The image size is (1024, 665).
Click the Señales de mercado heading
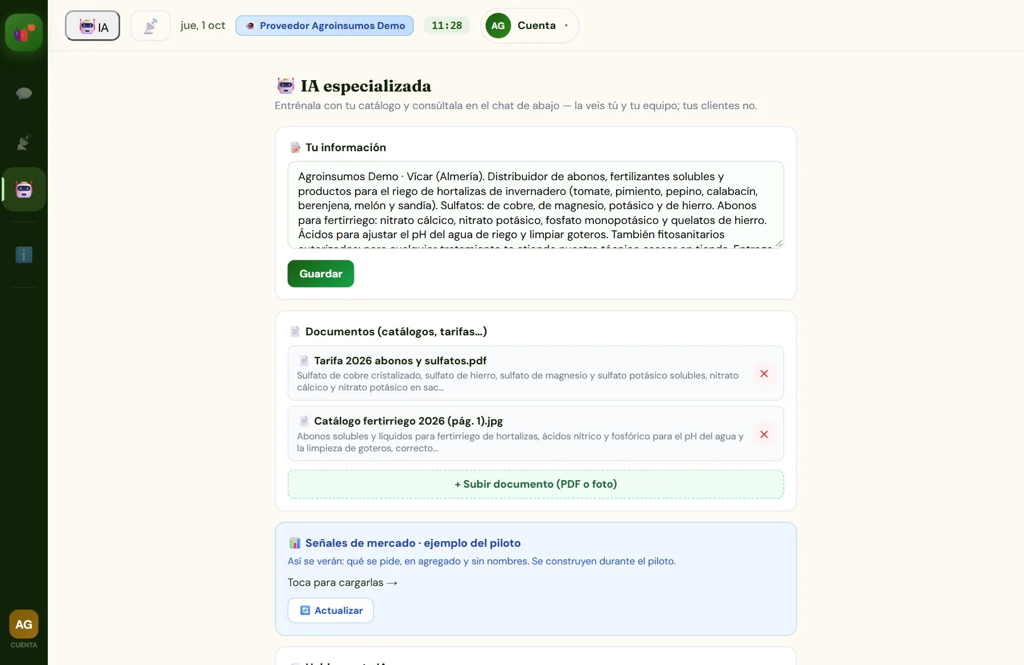(413, 543)
